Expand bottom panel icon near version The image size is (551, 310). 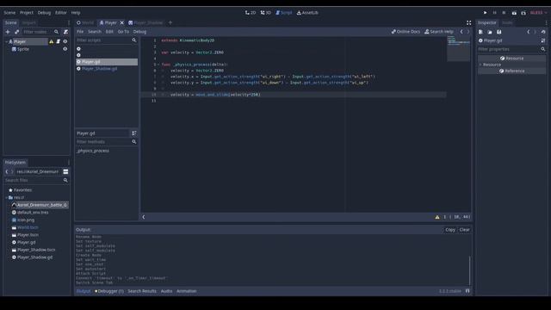point(467,291)
